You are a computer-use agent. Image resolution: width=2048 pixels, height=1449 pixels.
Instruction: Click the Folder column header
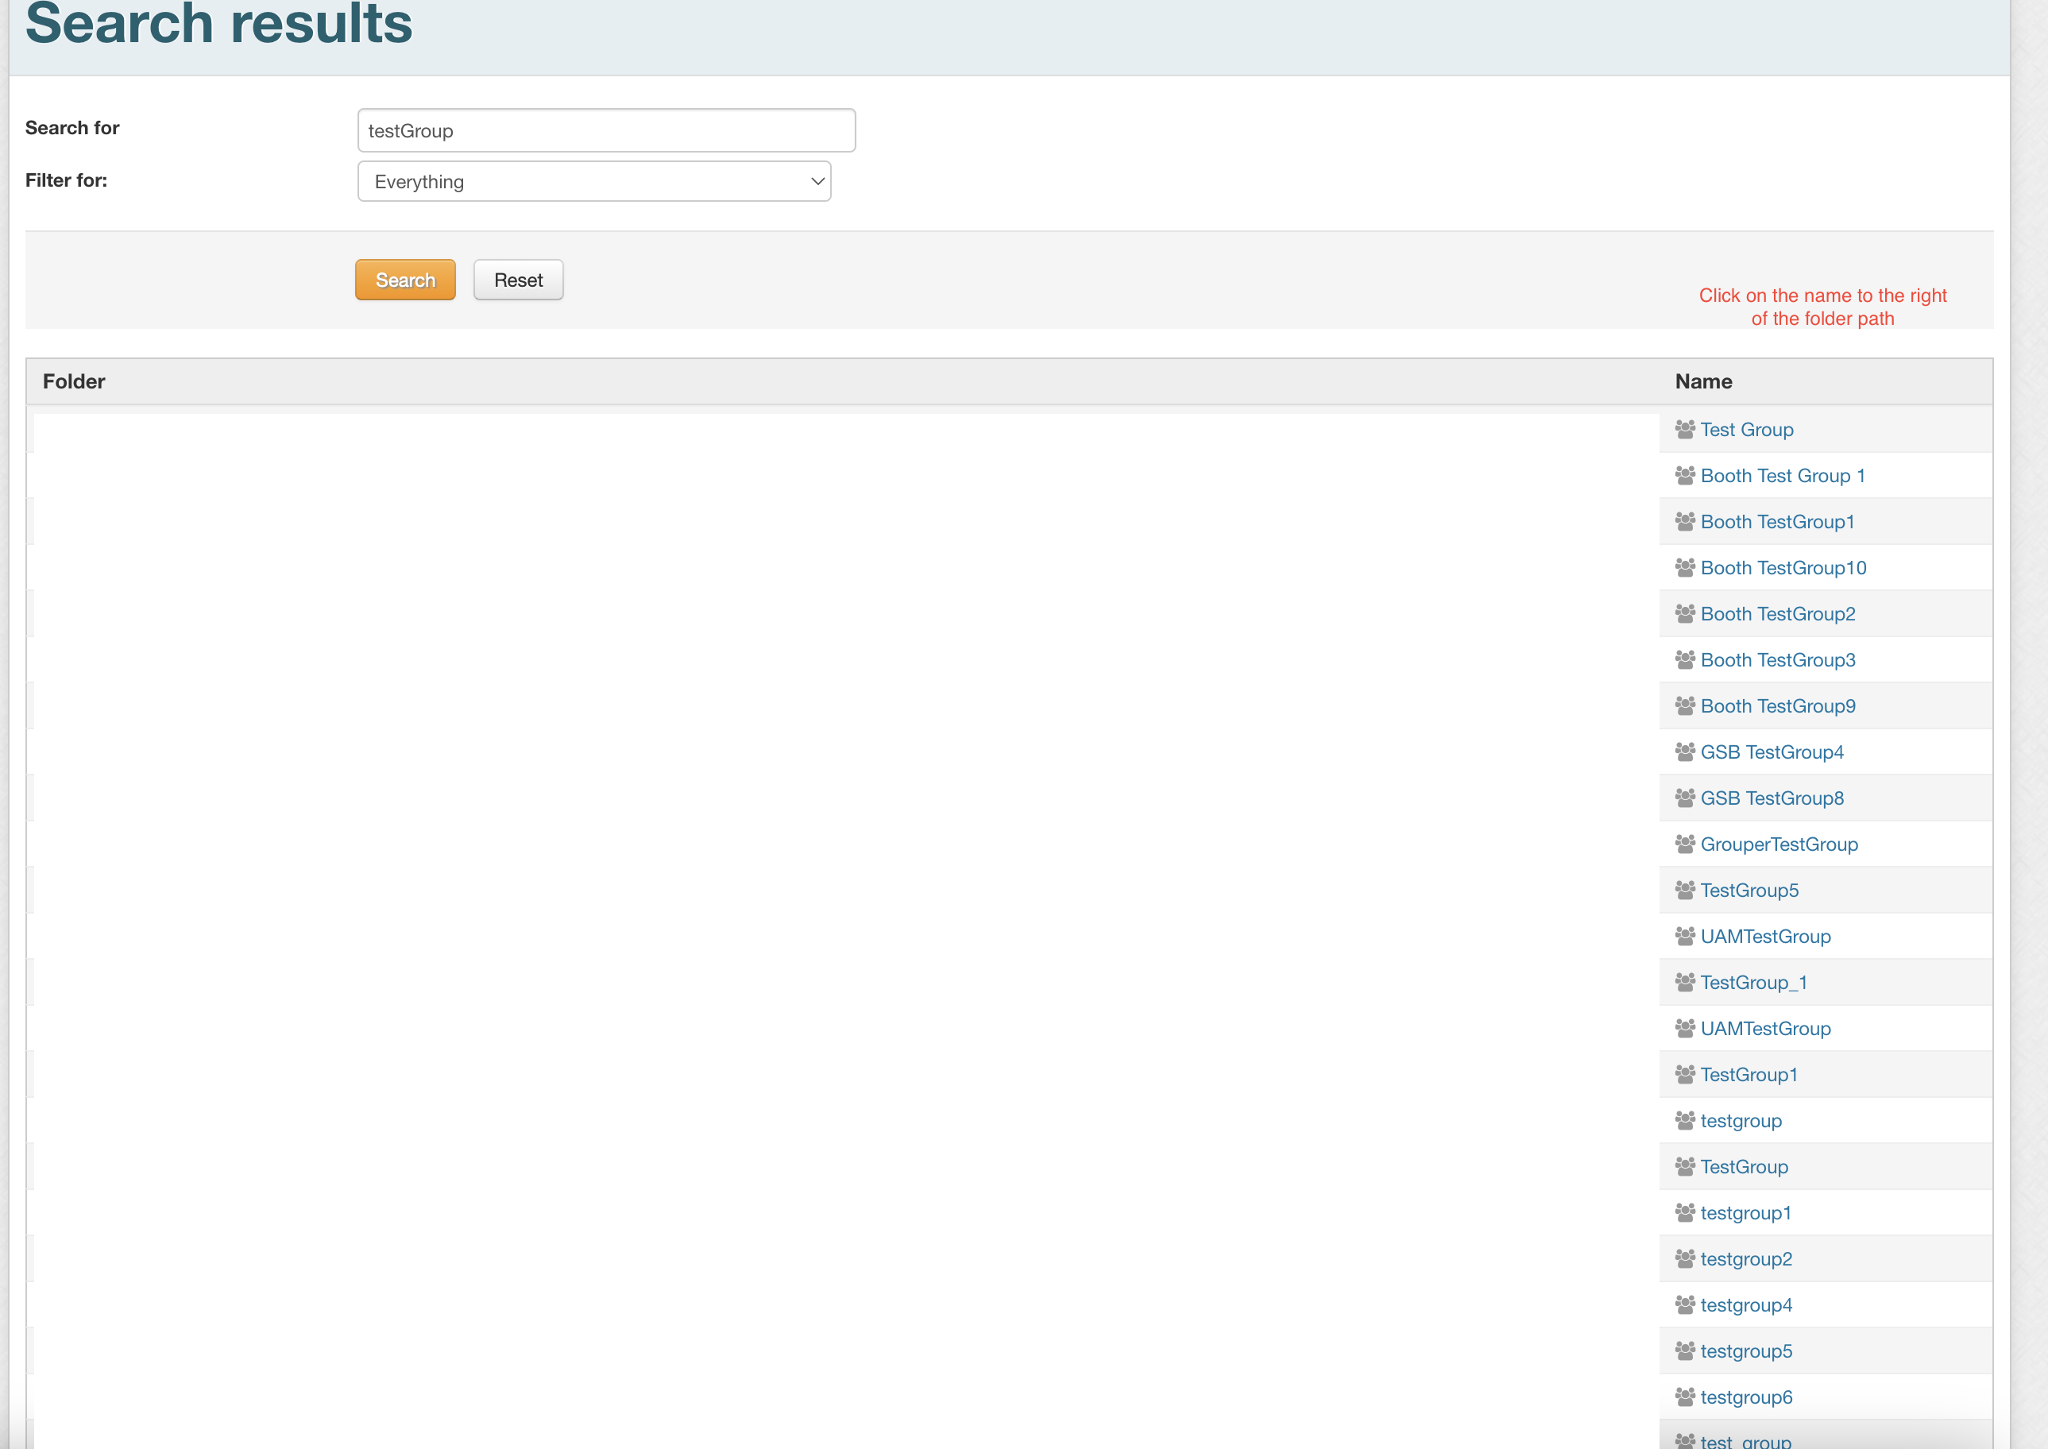74,382
